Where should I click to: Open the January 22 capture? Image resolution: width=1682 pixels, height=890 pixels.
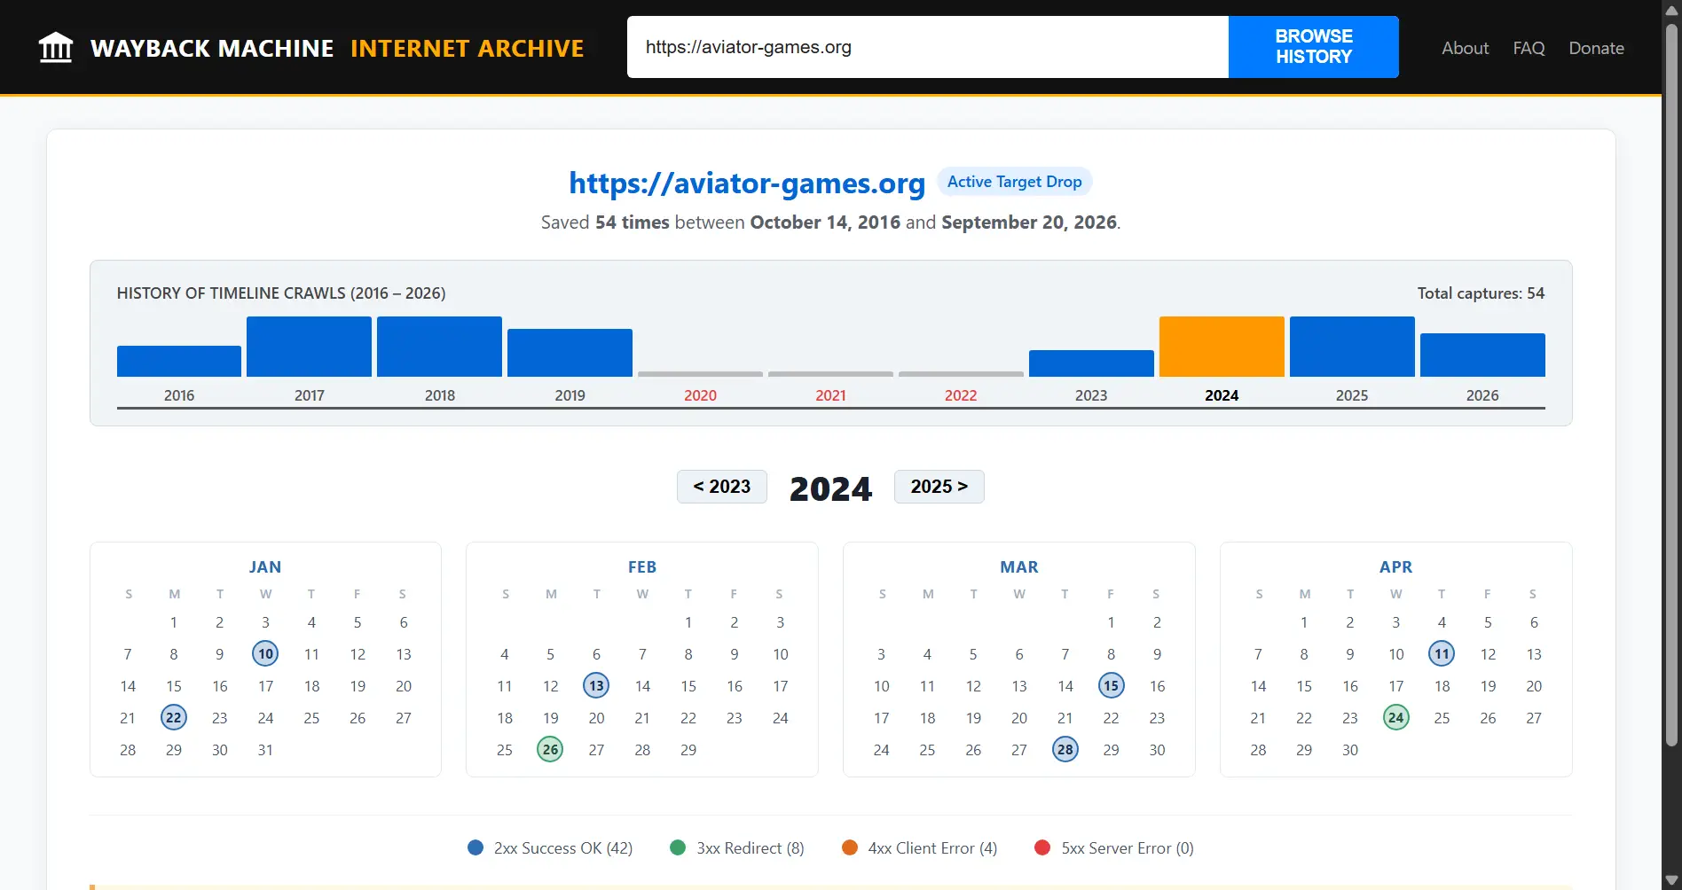[x=174, y=718]
